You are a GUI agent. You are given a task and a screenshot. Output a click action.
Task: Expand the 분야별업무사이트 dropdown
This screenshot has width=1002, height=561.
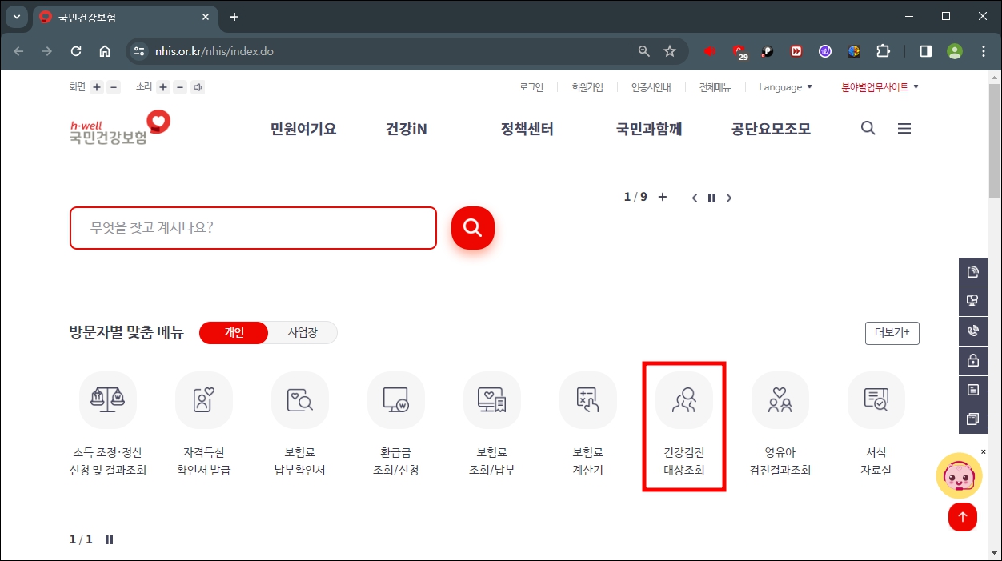[880, 87]
